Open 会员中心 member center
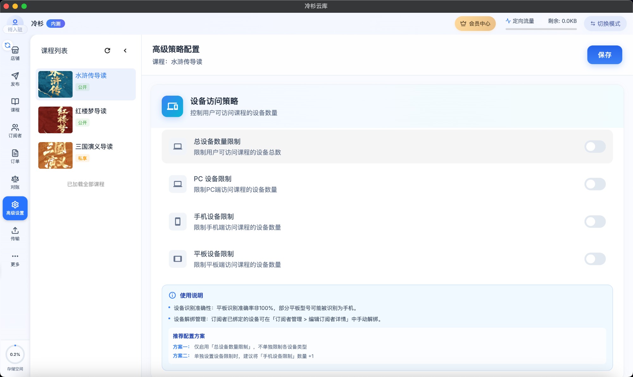Image resolution: width=633 pixels, height=377 pixels. click(475, 24)
